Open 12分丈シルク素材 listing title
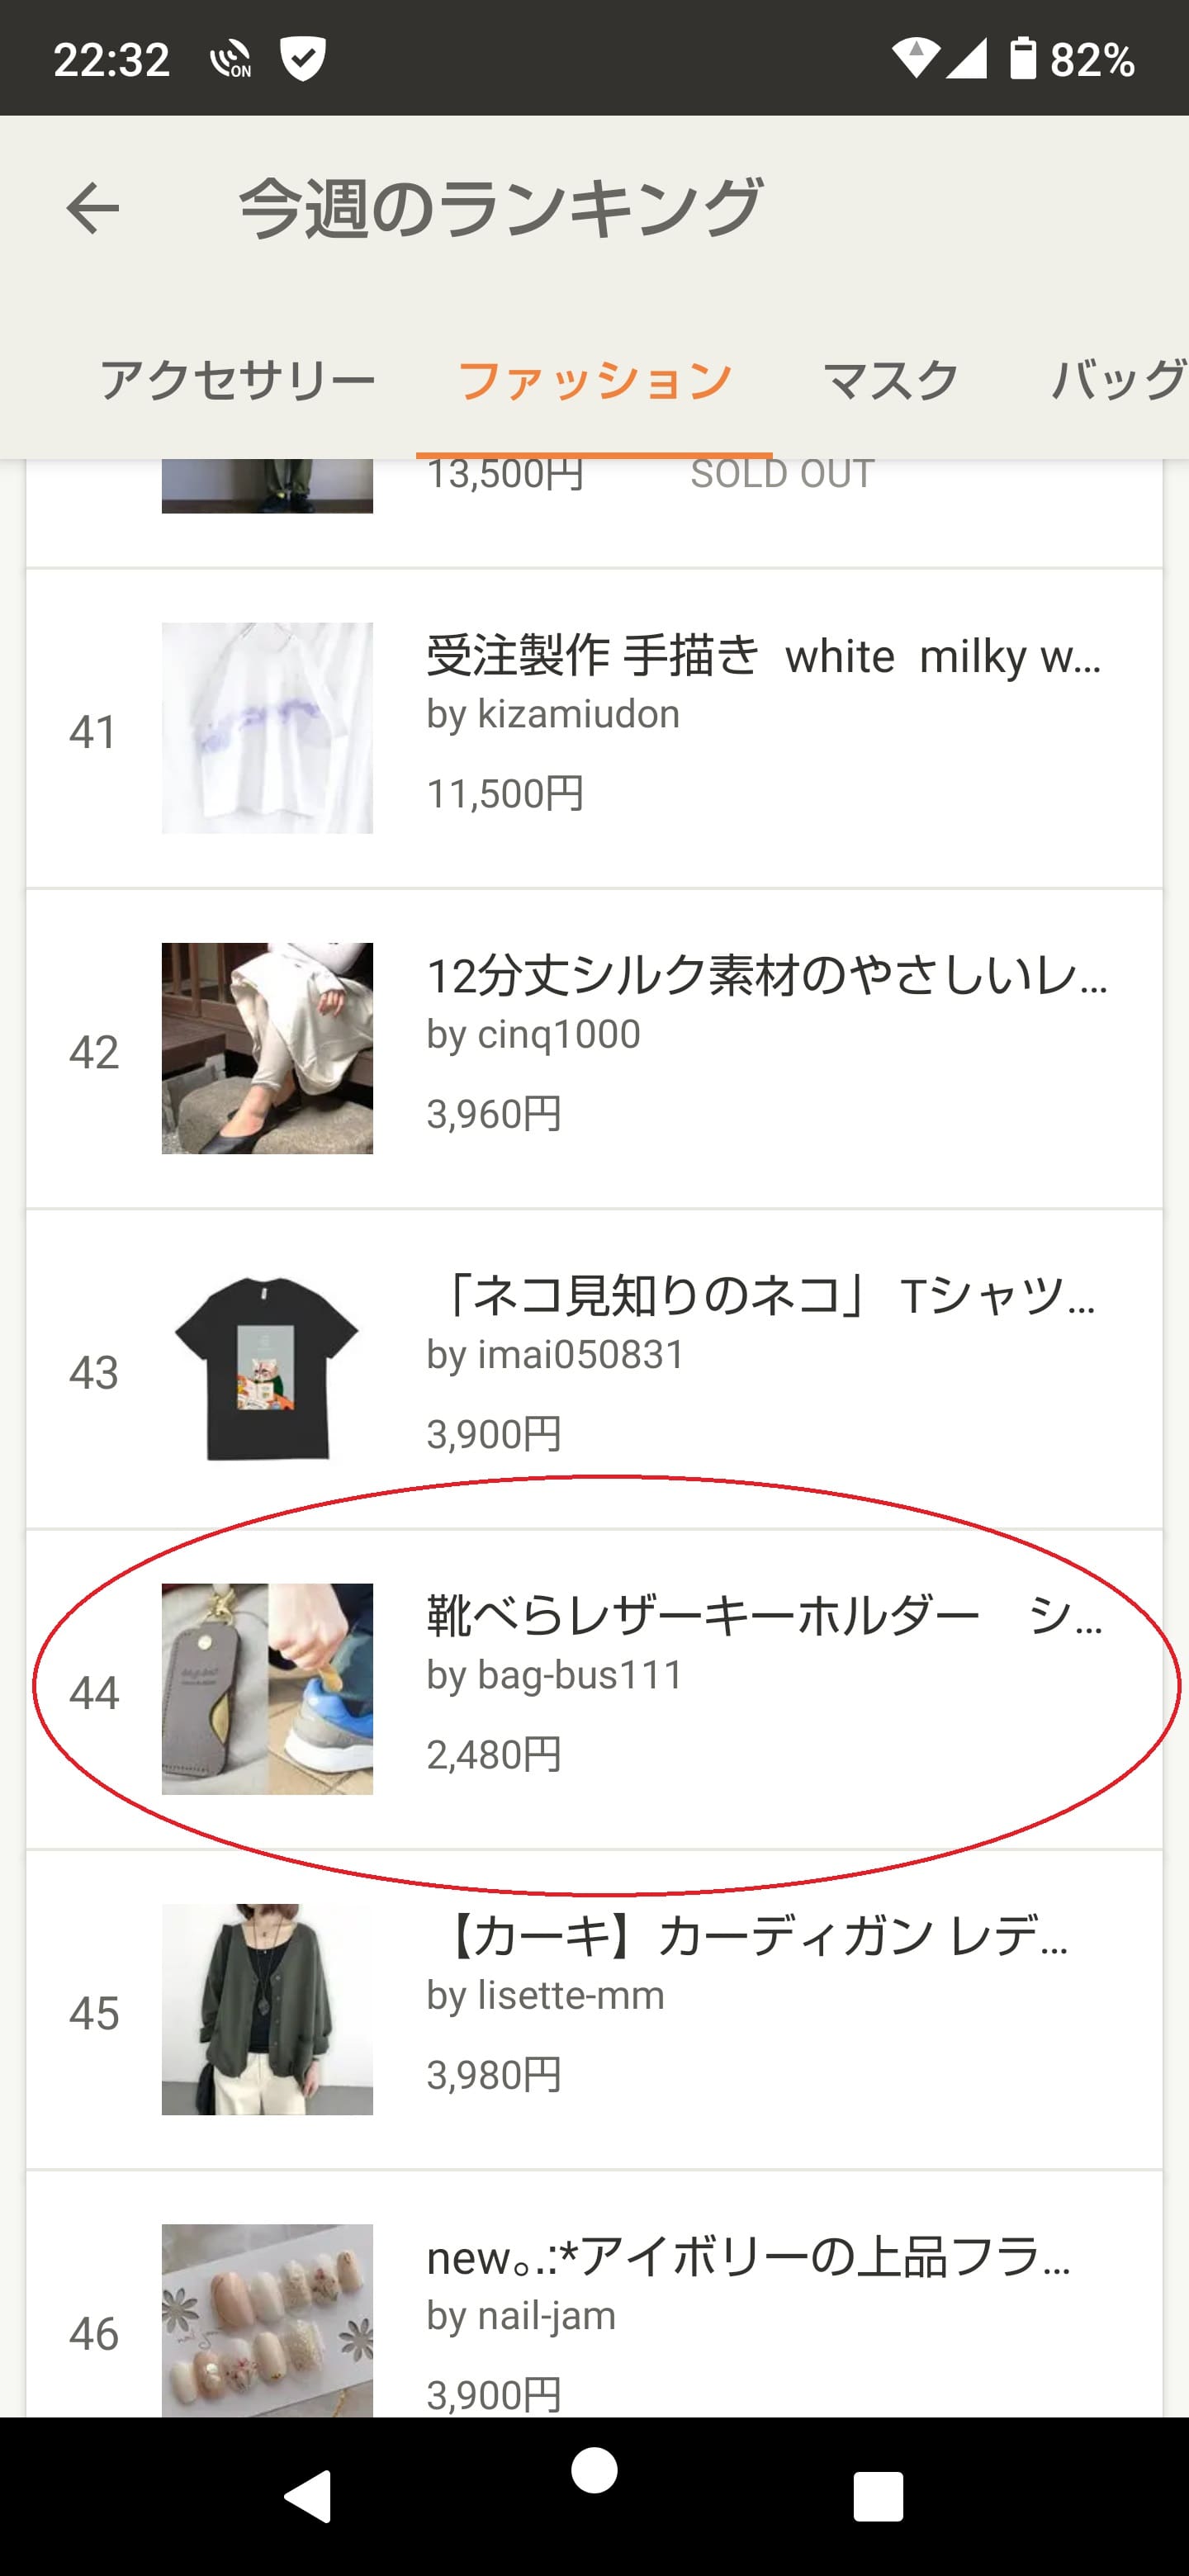Viewport: 1189px width, 2576px height. [767, 977]
